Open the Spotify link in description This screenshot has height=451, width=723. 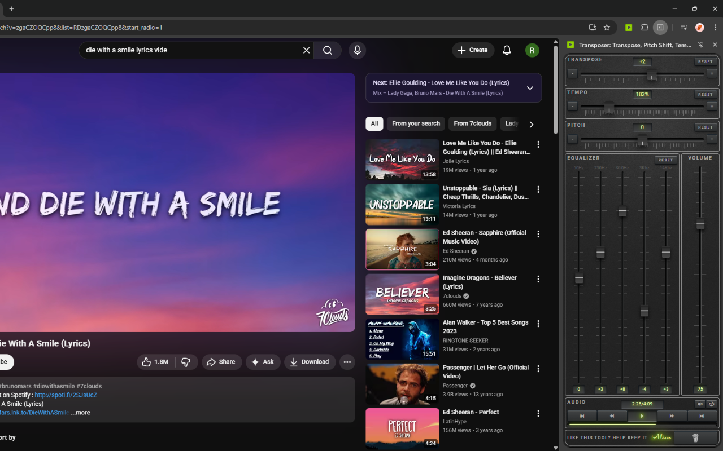66,395
